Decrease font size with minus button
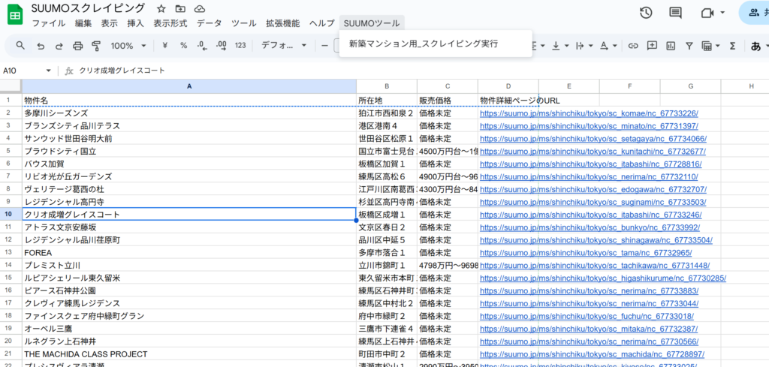Screen dimensions: 769x367 pos(324,46)
